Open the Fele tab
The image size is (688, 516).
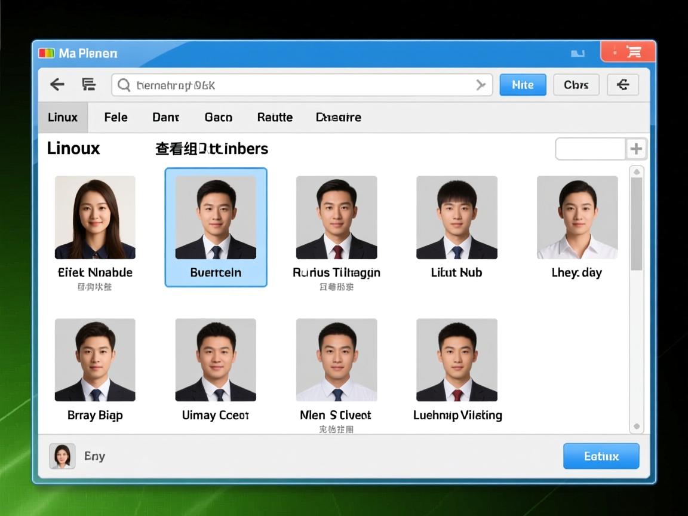pos(116,117)
